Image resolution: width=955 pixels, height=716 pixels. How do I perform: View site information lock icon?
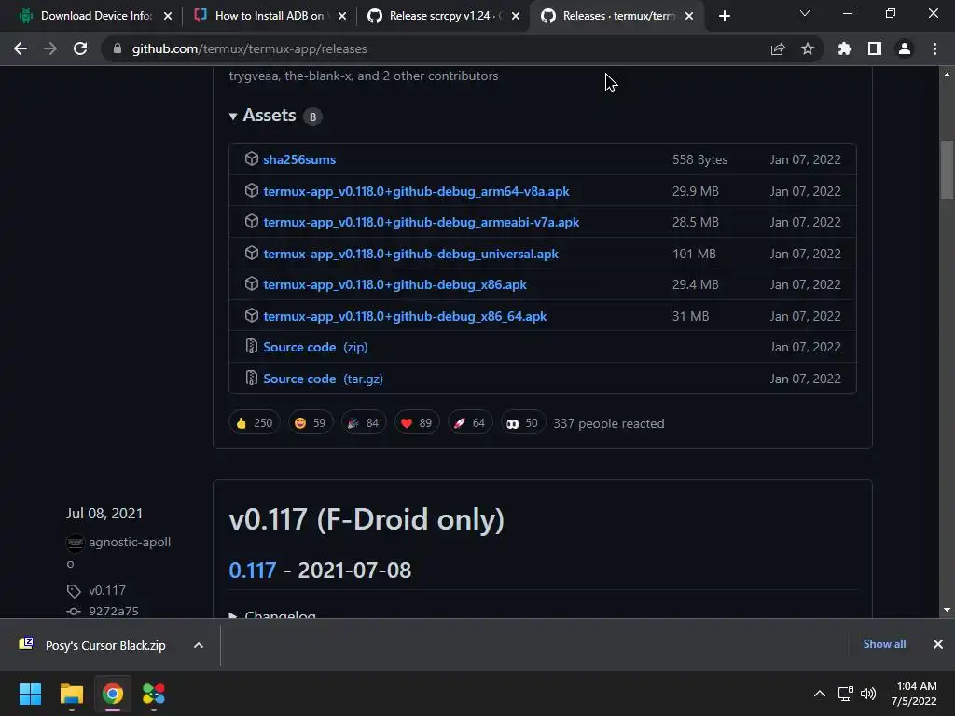point(117,48)
